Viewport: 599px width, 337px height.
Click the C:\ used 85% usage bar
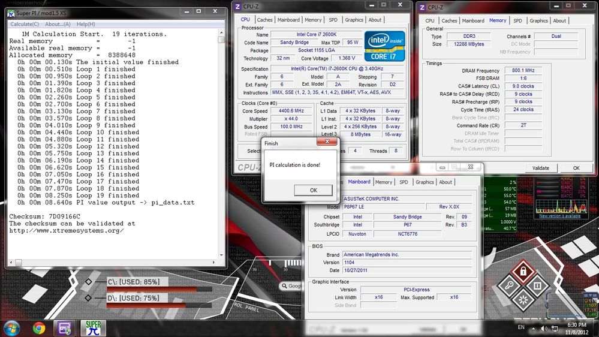[x=159, y=290]
